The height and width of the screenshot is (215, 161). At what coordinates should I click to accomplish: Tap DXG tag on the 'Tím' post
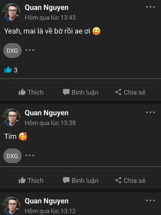click(x=12, y=156)
